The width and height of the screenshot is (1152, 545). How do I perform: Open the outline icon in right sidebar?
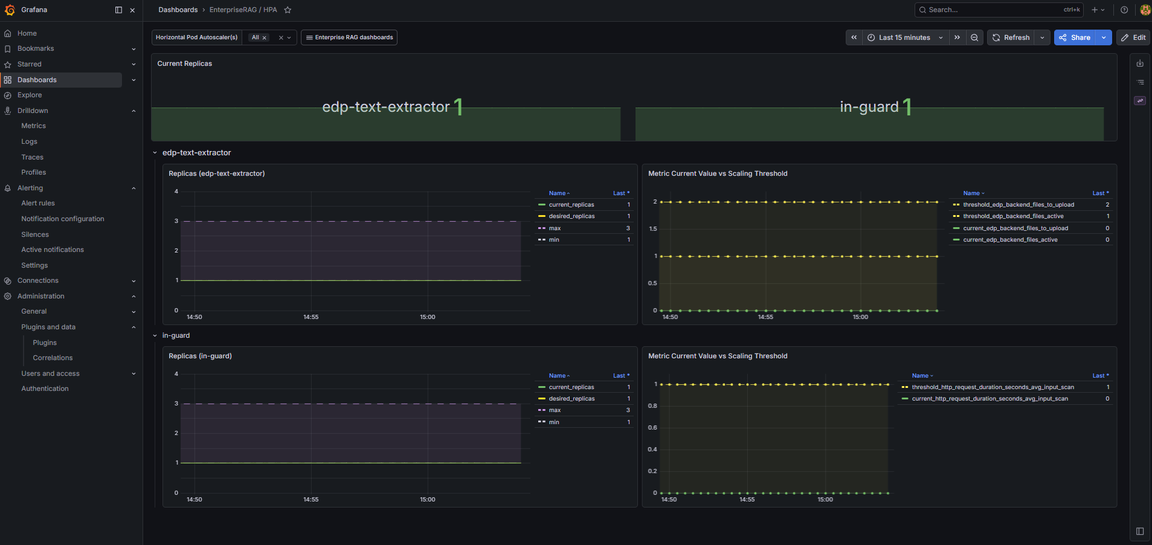tap(1140, 82)
